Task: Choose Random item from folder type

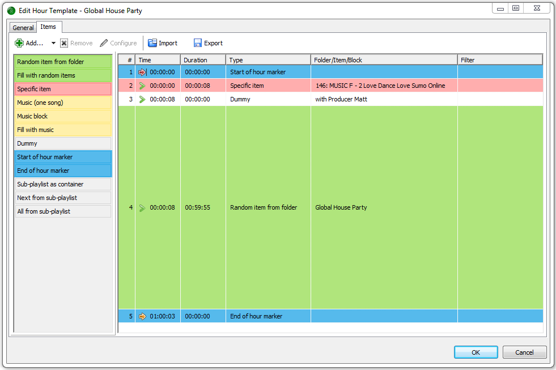Action: tap(63, 62)
